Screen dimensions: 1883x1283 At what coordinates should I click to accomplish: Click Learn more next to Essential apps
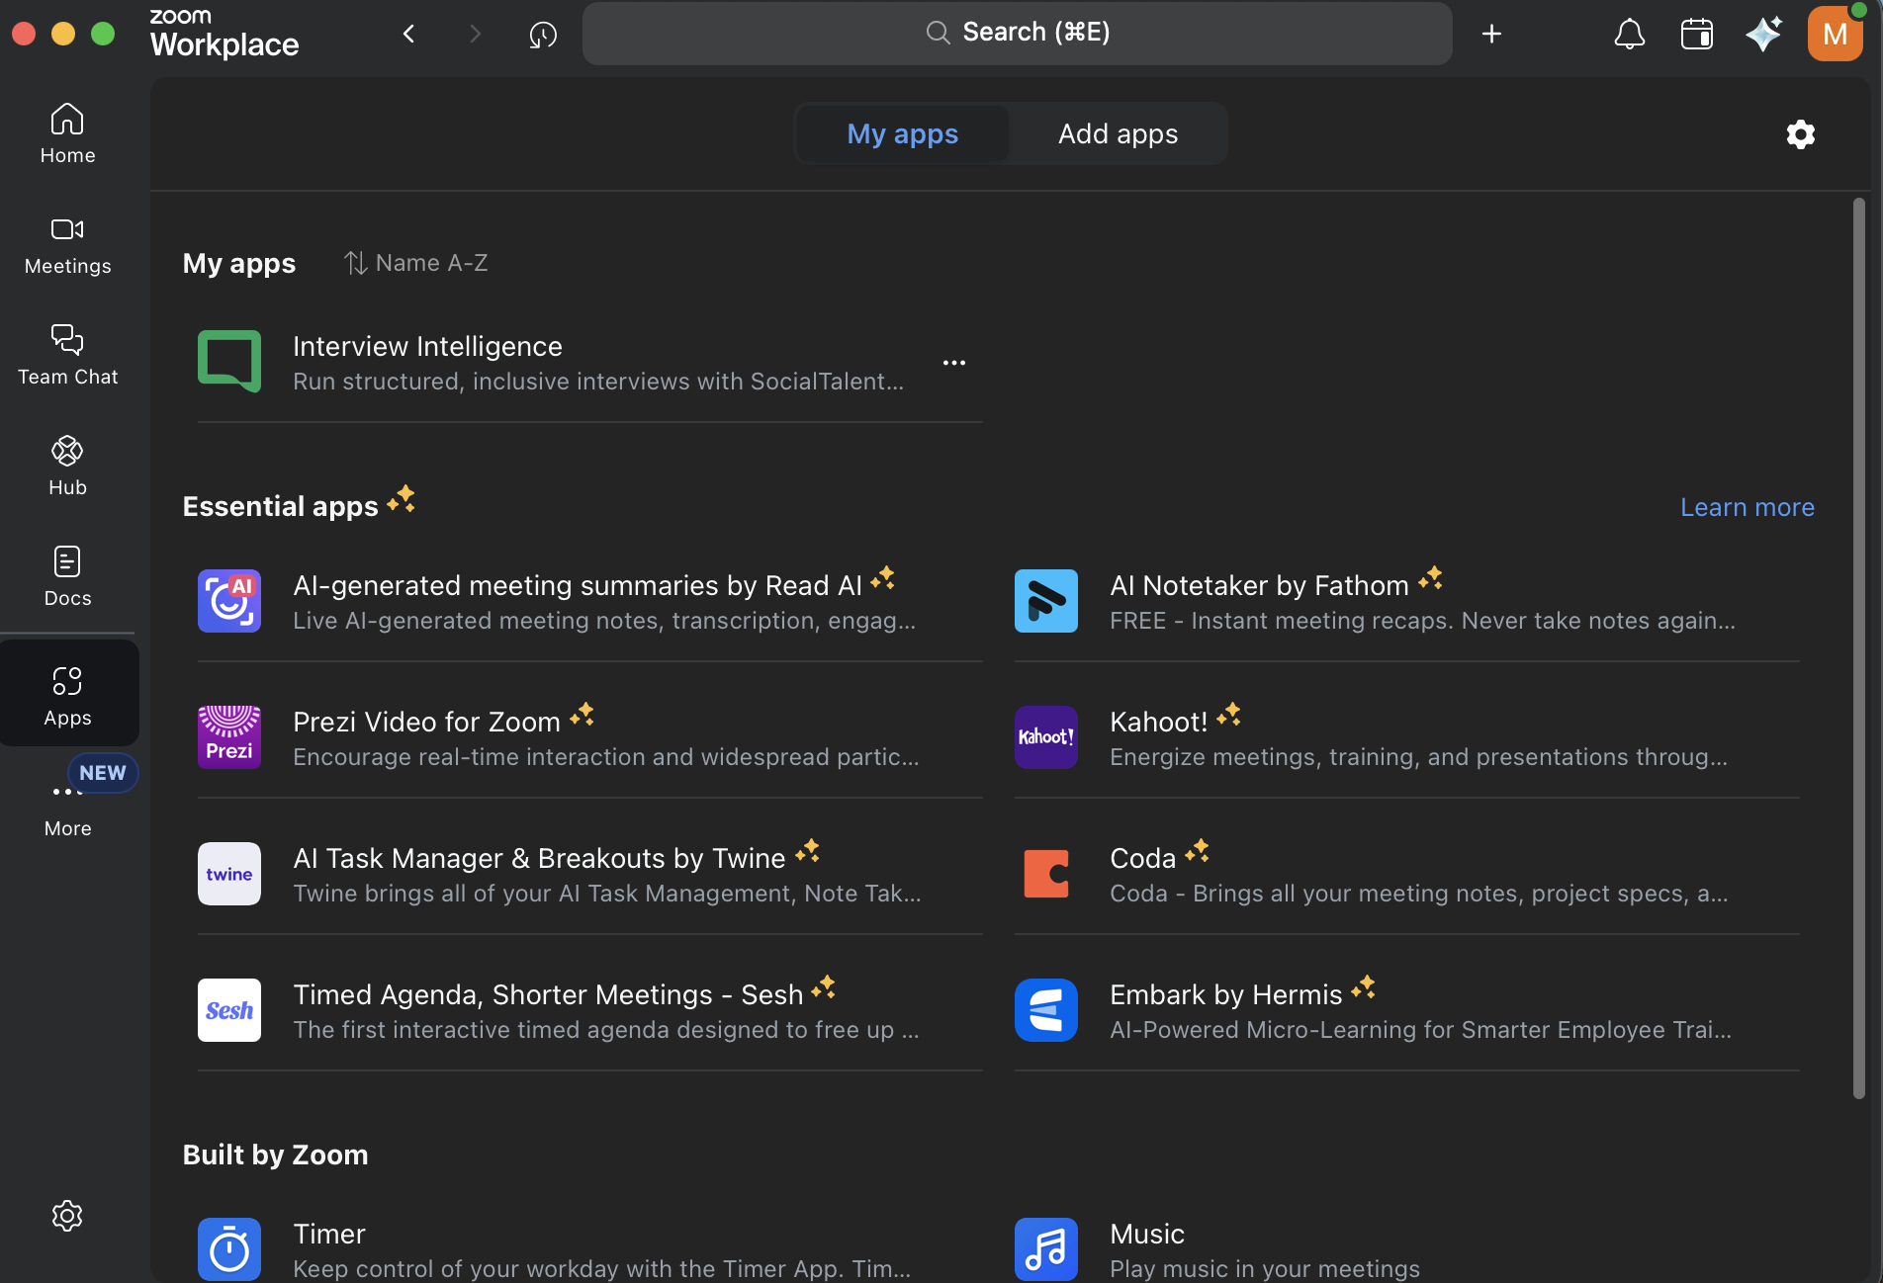(x=1747, y=507)
